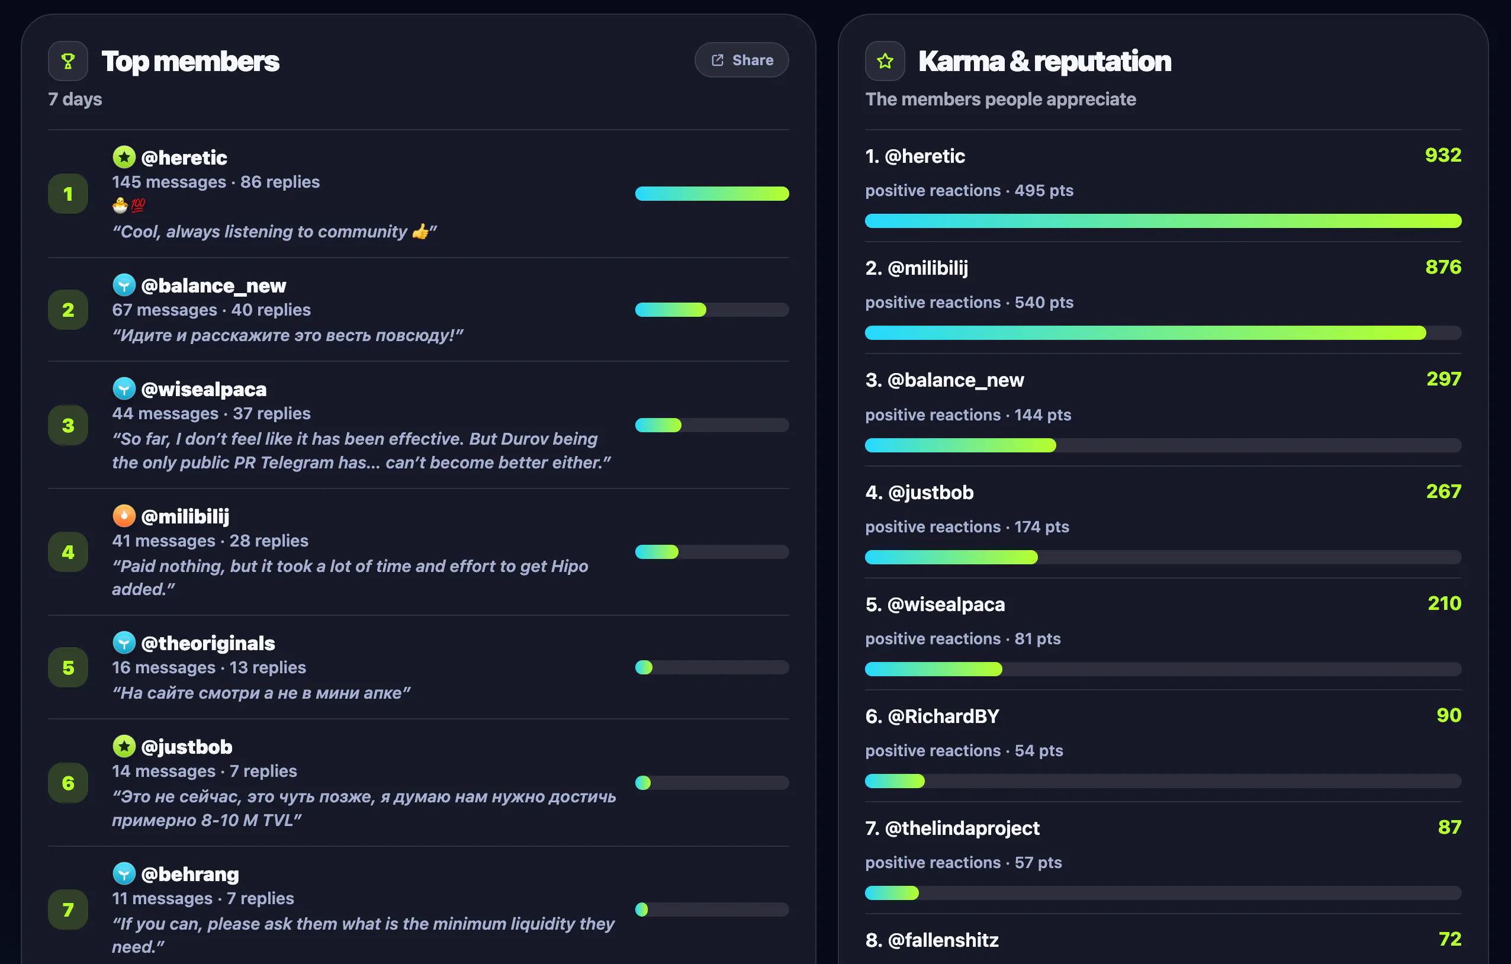Click the karma score 267
Screen dimensions: 1511x964
pyautogui.click(x=1444, y=491)
